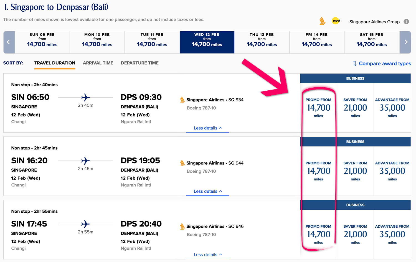Click the Singapore Airlines Group info icon
The image size is (416, 262).
click(406, 22)
